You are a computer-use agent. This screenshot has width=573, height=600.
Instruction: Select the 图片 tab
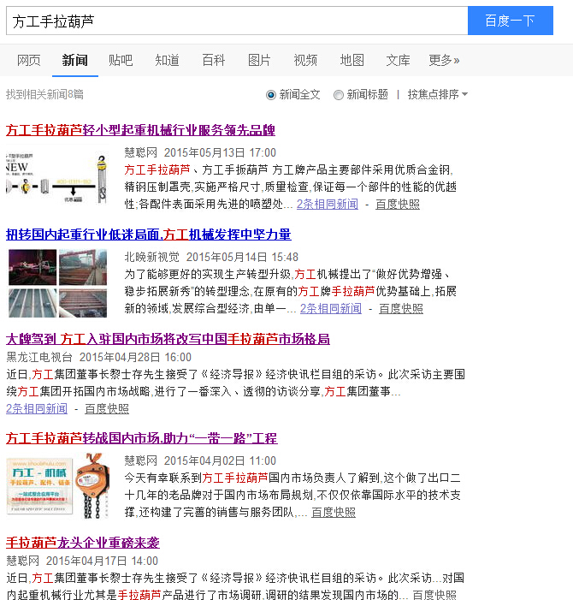pos(259,60)
